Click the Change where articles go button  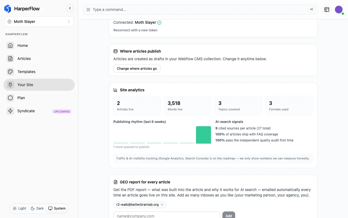pos(137,69)
